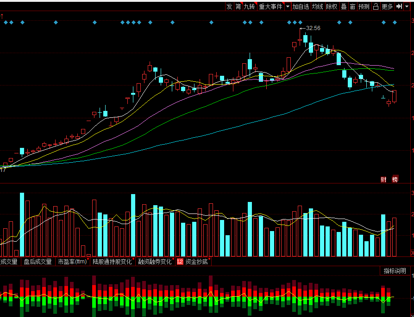Open 指标说明 indicator description
This screenshot has width=414, height=317.
coord(395,271)
